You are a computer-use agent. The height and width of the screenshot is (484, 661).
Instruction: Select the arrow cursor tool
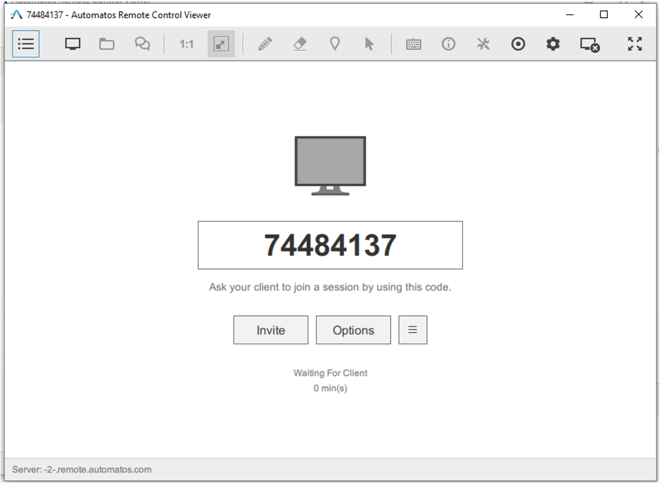coord(370,44)
